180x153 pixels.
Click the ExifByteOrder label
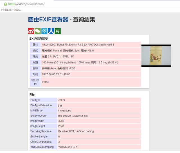coord(44,116)
